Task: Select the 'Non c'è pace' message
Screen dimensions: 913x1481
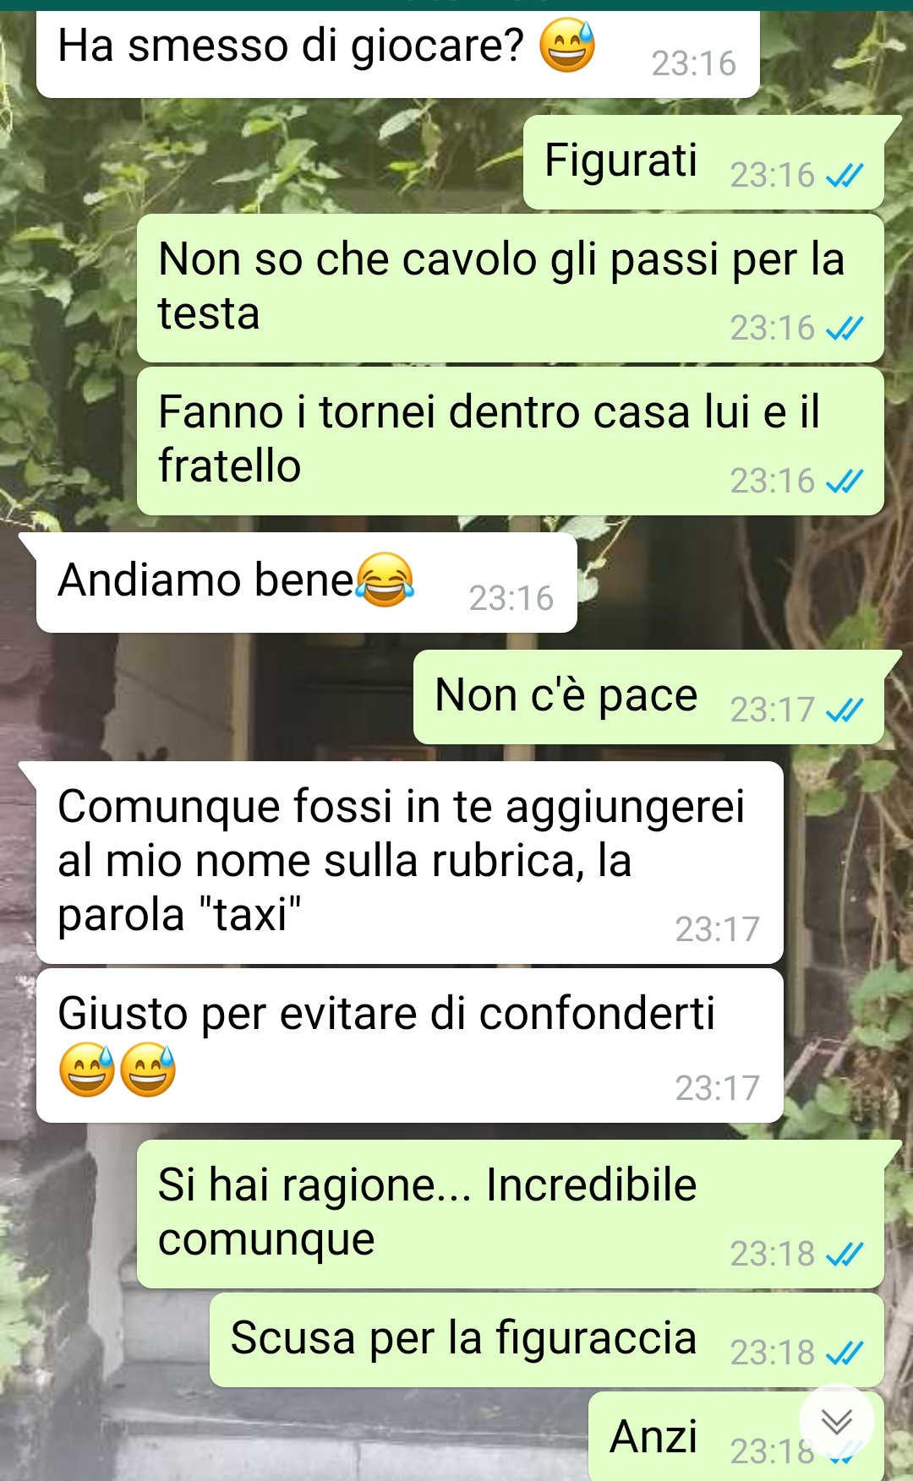Action: 648,697
